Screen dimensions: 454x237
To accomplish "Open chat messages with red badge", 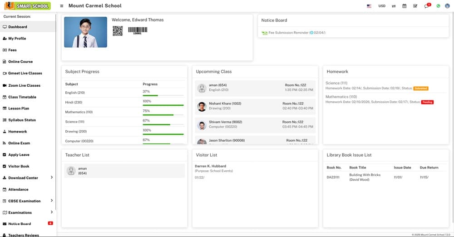I will (x=427, y=6).
